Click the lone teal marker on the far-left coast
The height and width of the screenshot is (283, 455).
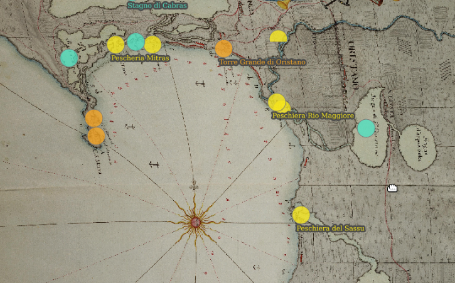(x=69, y=58)
